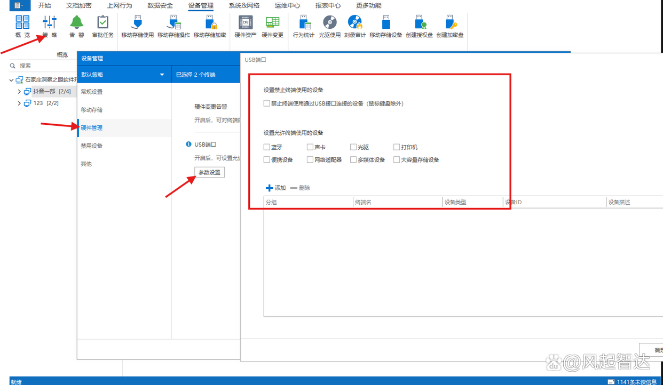This screenshot has height=385, width=663.
Task: Select the 123 [2/2] tree row
Action: [42, 103]
